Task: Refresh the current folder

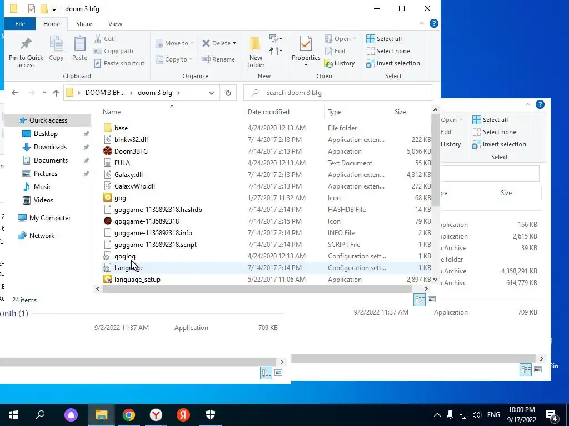Action: click(228, 93)
